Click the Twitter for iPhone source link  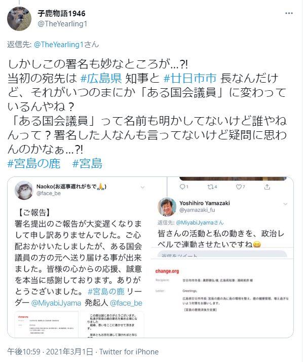pyautogui.click(x=129, y=352)
